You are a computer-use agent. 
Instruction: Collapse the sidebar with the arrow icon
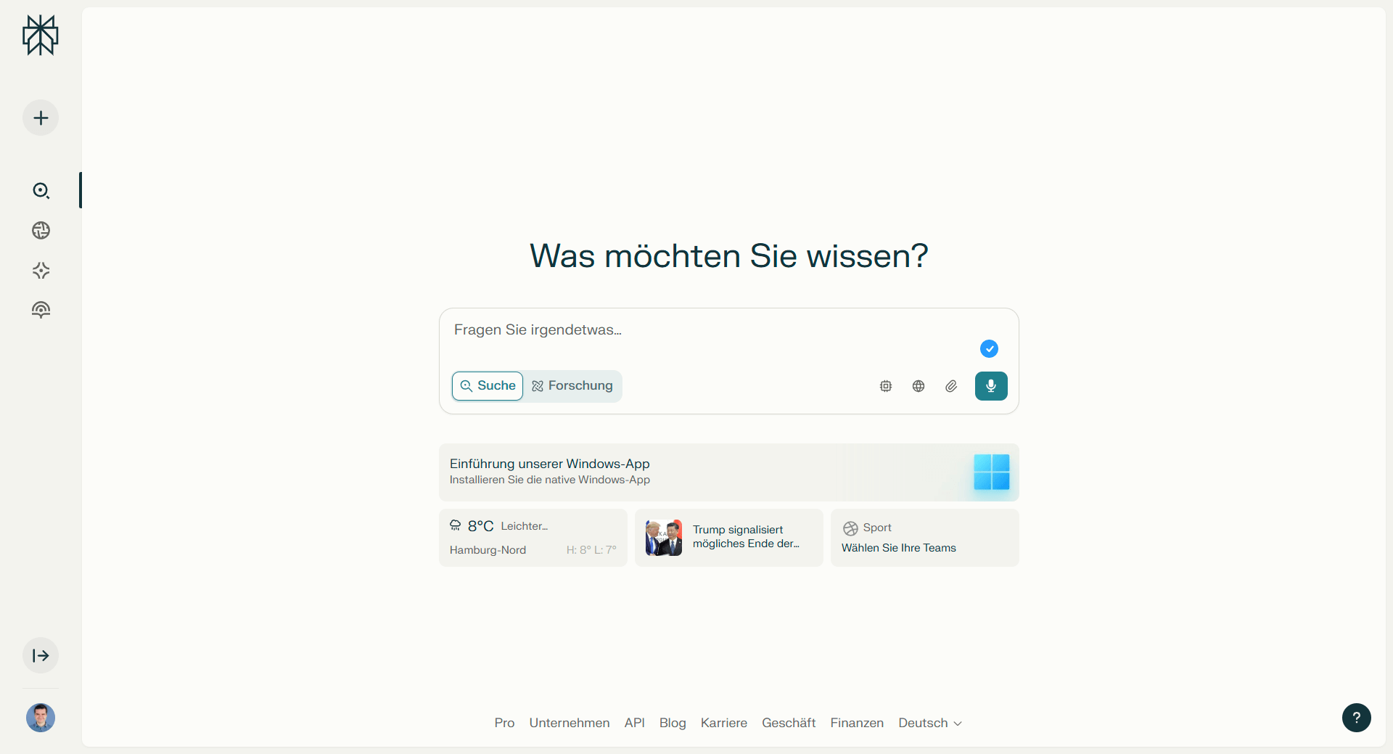tap(41, 655)
